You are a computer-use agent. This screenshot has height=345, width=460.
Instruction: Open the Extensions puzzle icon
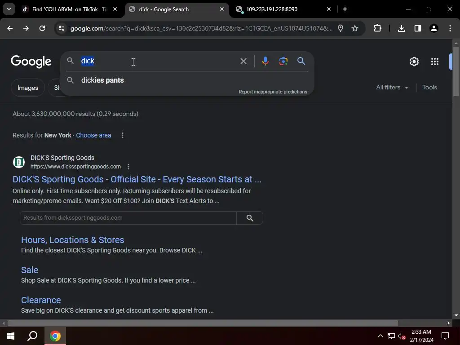tap(377, 28)
